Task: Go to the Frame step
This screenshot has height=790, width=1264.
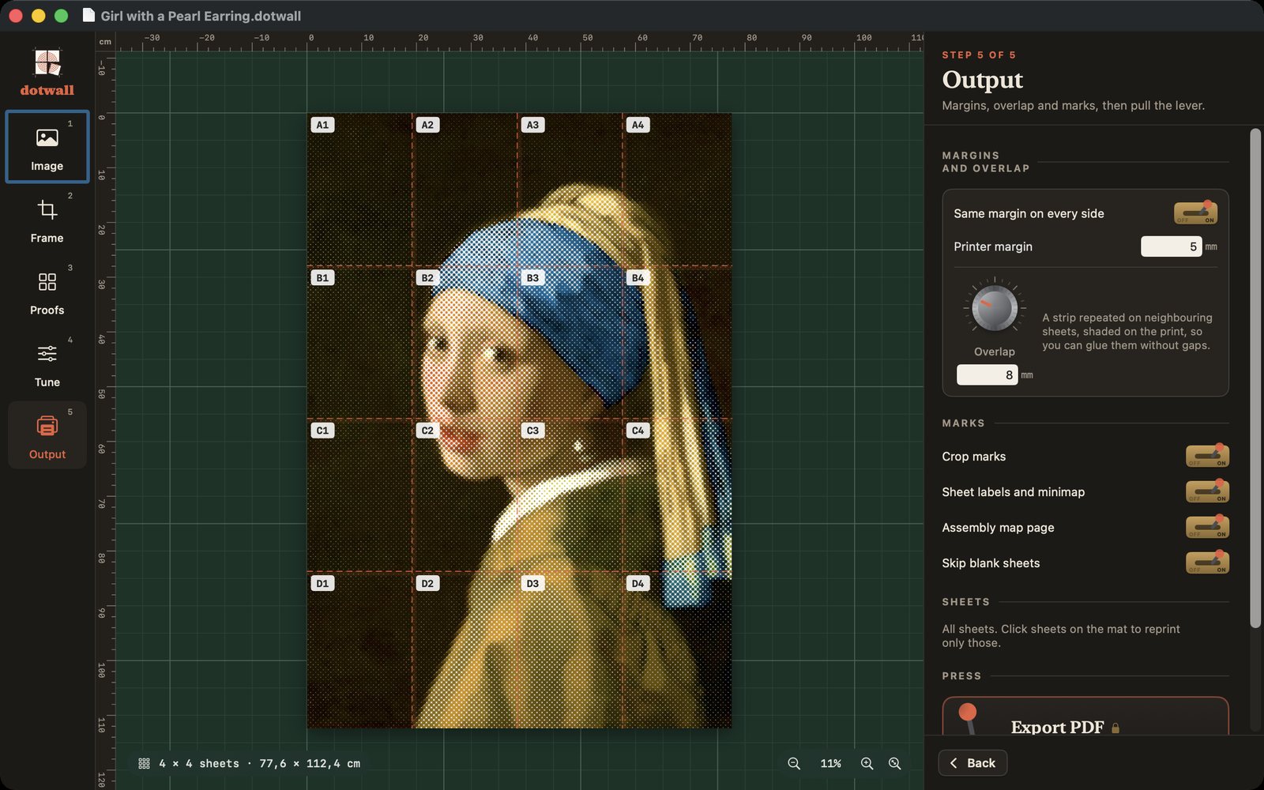Action: 47,219
